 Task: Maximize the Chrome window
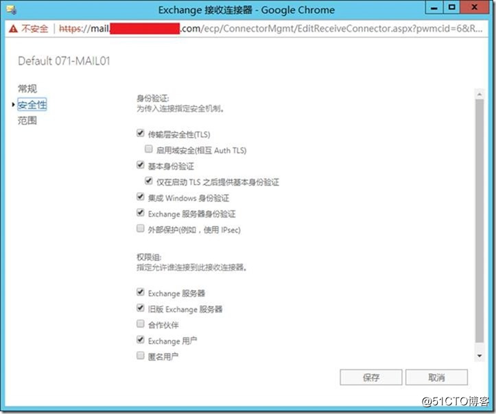[451, 8]
